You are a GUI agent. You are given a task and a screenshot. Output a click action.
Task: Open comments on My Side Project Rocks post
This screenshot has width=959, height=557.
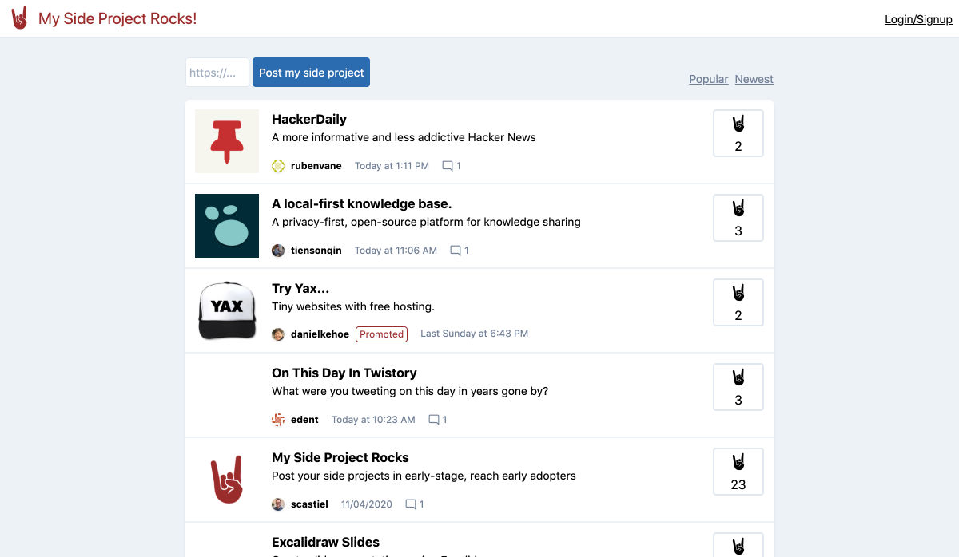point(415,504)
